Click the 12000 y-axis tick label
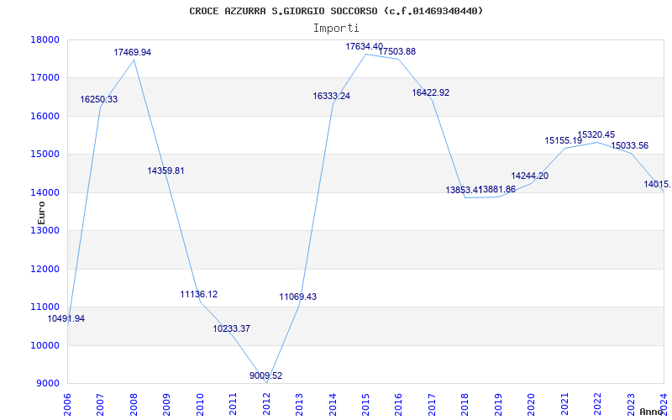This screenshot has height=420, width=672. [x=45, y=269]
